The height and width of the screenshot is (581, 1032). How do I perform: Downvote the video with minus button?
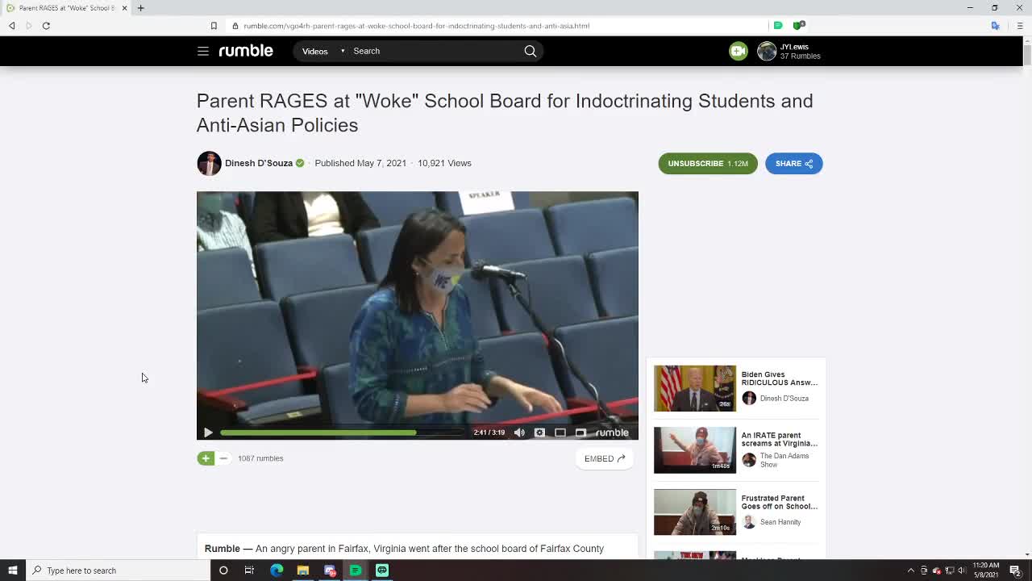click(223, 458)
